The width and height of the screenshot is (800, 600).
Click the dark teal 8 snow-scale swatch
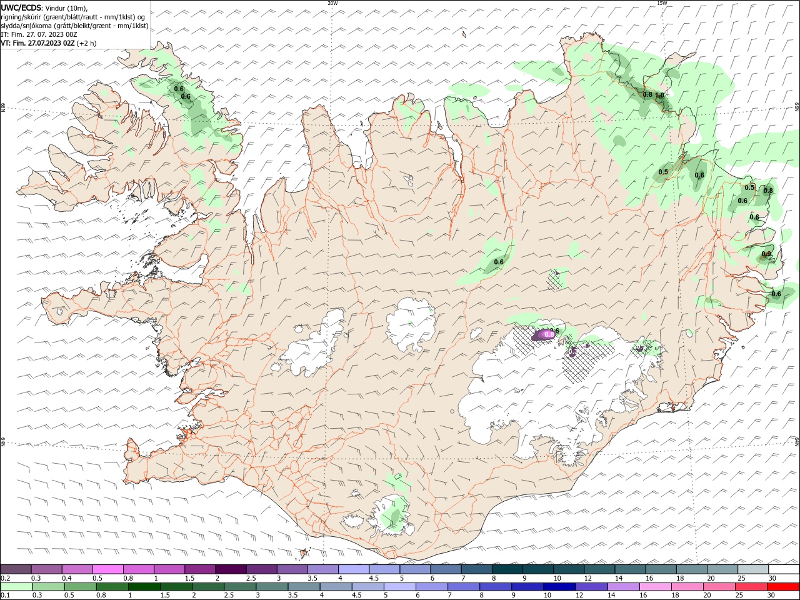pyautogui.click(x=507, y=569)
